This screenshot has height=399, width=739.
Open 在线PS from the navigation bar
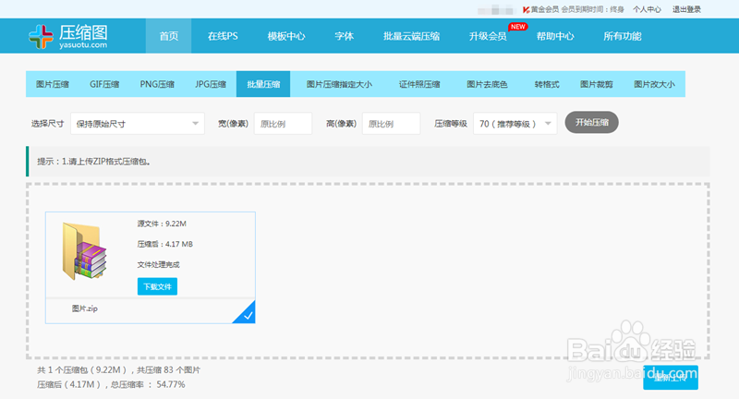223,36
